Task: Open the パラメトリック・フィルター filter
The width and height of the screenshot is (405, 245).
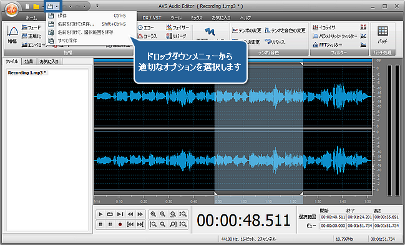Action: [334, 36]
